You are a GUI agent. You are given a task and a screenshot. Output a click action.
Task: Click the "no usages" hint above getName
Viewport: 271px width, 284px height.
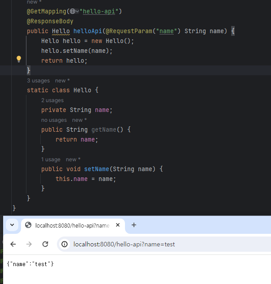pyautogui.click(x=54, y=120)
